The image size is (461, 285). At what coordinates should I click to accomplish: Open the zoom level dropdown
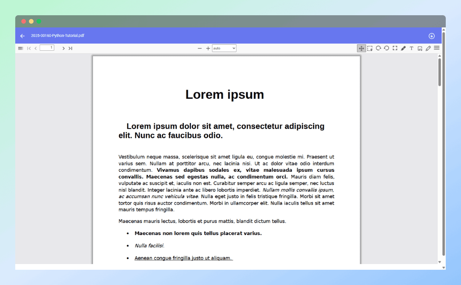click(224, 48)
